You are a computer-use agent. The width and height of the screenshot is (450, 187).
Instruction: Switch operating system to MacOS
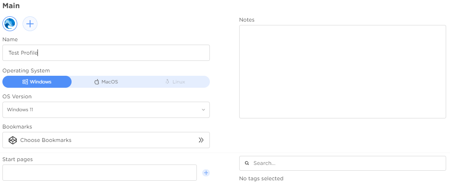click(x=106, y=82)
